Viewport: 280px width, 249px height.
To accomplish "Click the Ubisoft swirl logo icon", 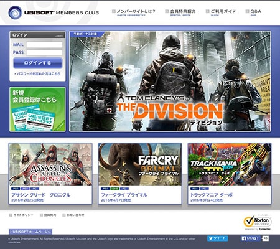I will (x=15, y=12).
